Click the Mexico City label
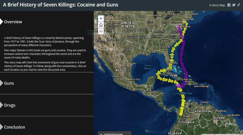 pyautogui.click(x=134, y=79)
